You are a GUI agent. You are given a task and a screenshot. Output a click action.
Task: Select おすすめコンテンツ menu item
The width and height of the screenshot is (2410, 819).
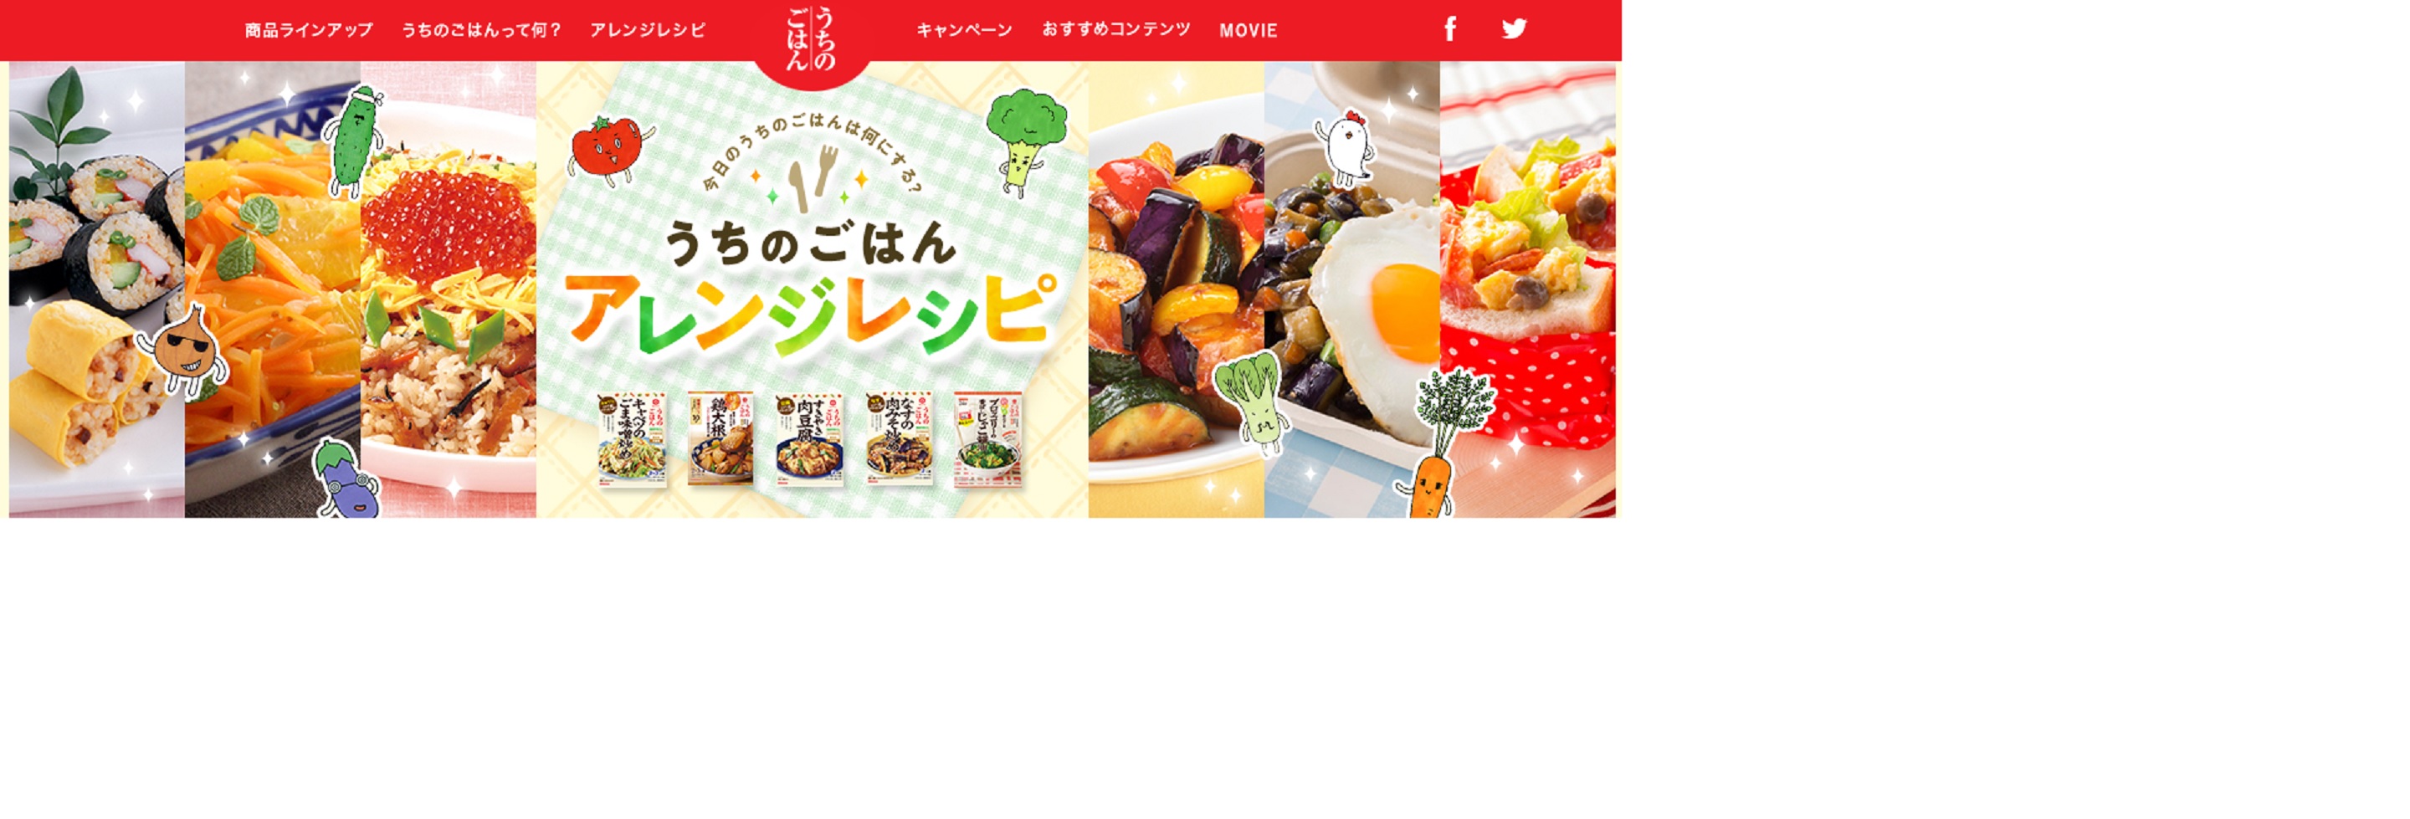pyautogui.click(x=1116, y=30)
